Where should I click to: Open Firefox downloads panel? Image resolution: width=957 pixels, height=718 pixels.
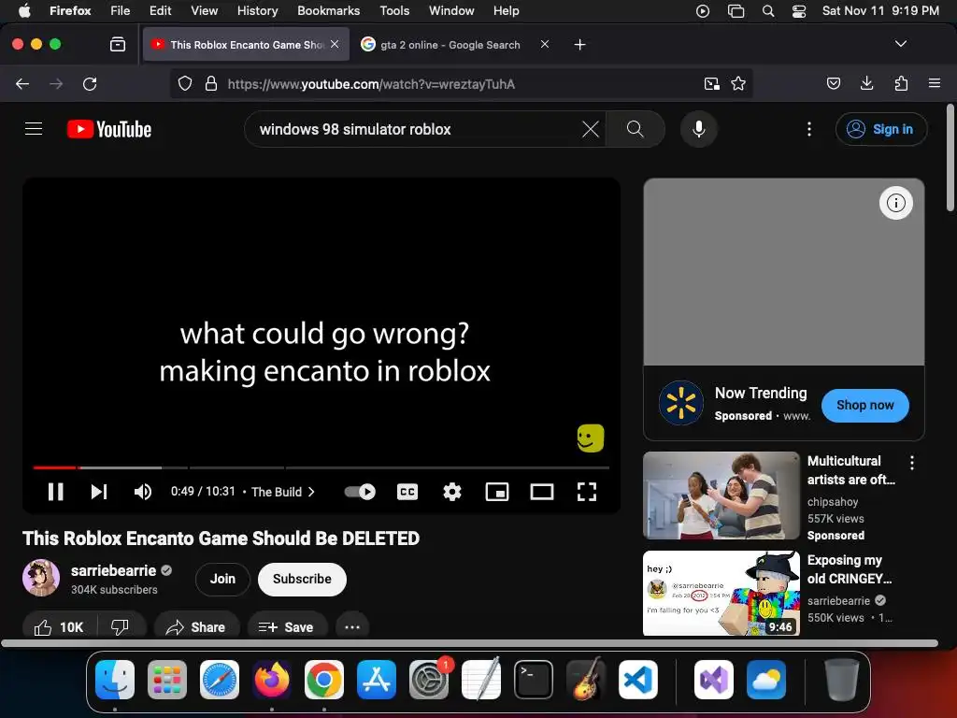click(x=866, y=83)
